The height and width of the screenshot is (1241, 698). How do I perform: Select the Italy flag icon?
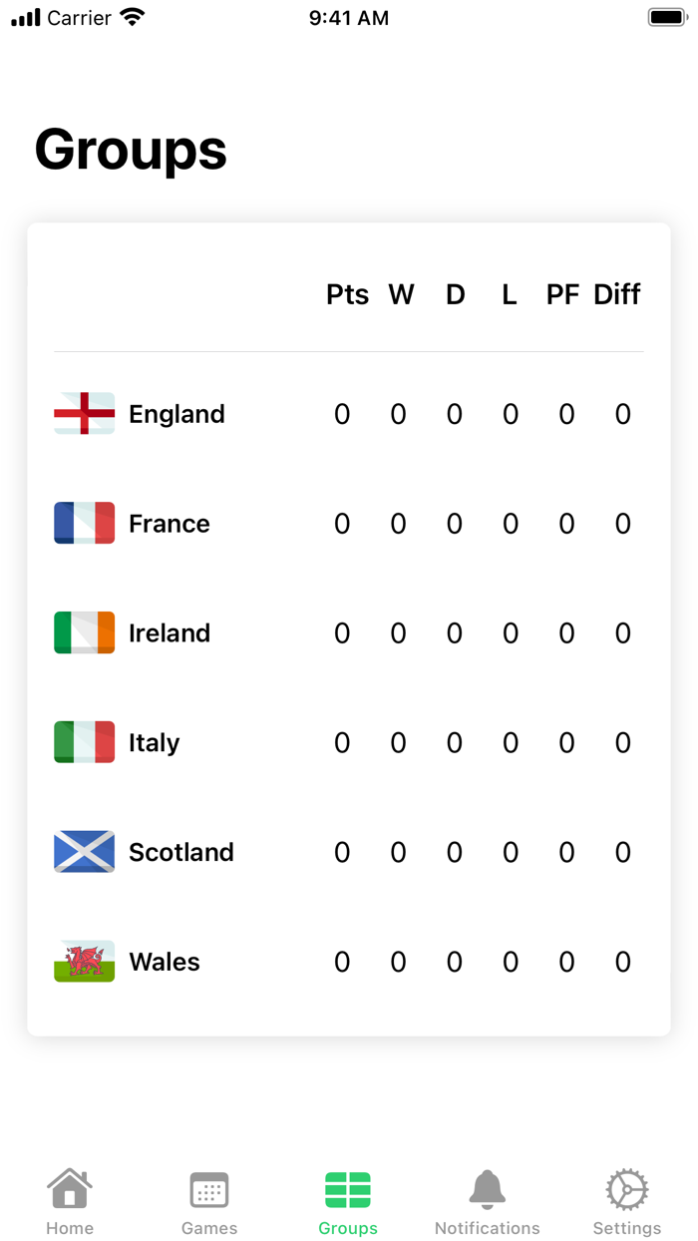click(x=84, y=742)
